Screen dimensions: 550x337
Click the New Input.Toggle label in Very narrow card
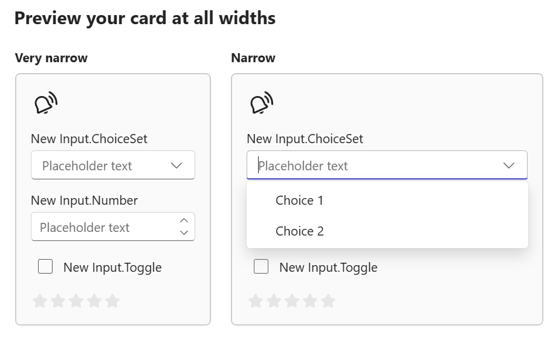pyautogui.click(x=112, y=268)
